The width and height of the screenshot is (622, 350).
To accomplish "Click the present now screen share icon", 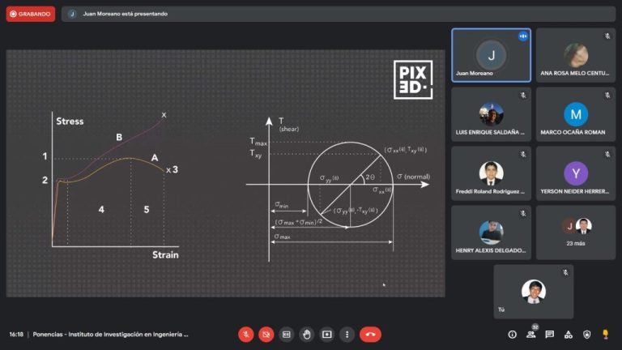I will coord(326,334).
